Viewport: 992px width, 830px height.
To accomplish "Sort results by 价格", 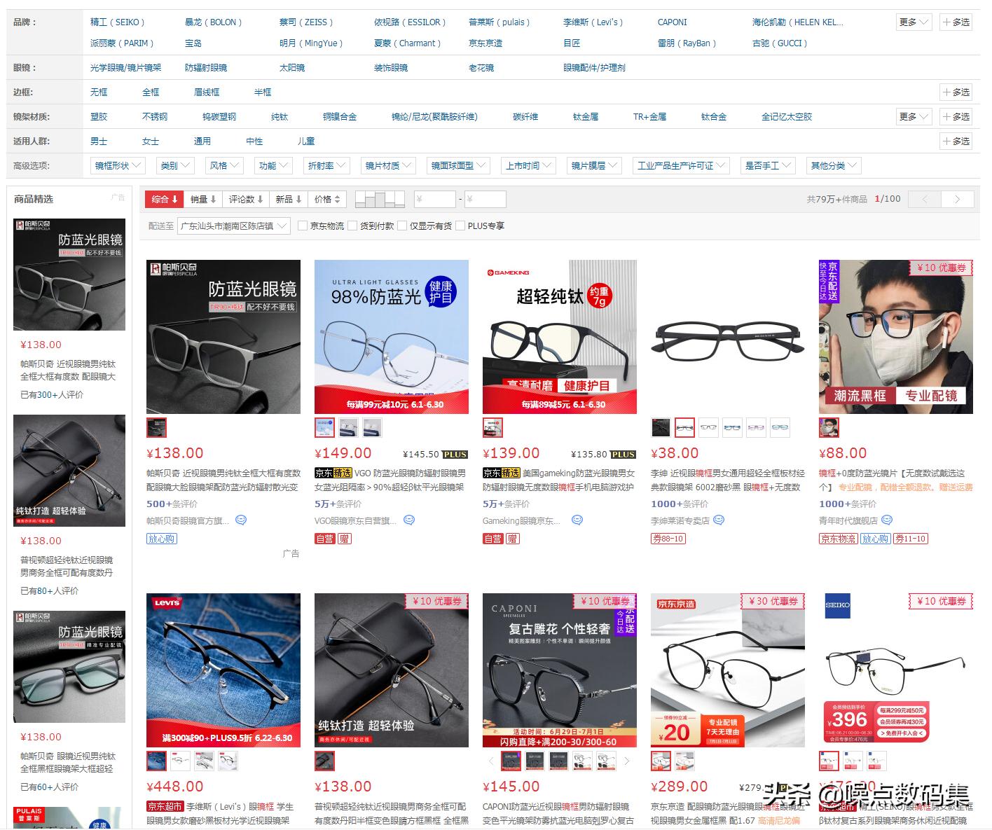I will pos(327,199).
